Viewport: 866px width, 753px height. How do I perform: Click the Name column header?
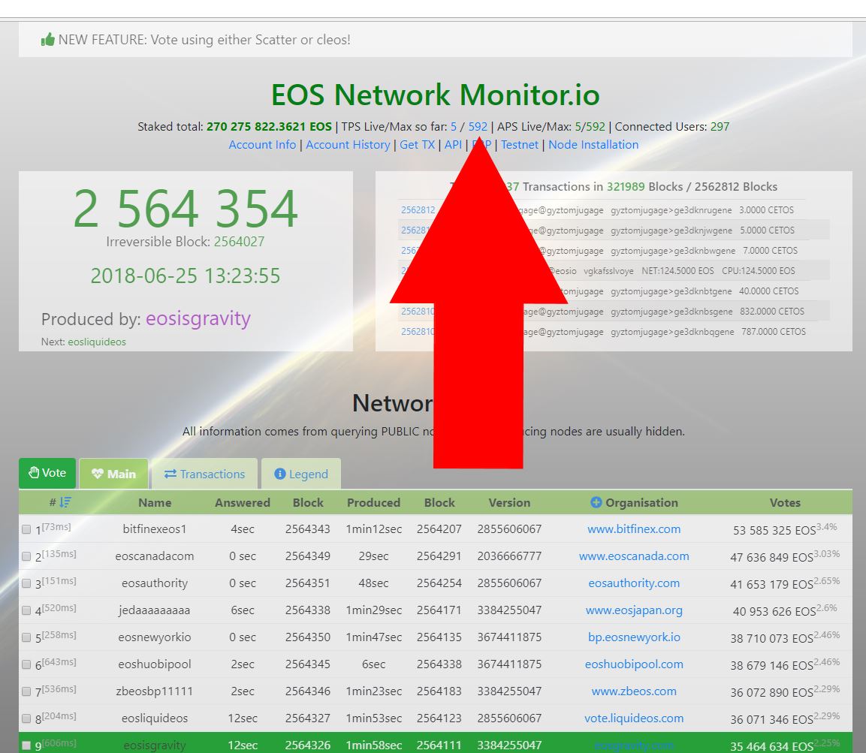coord(155,502)
